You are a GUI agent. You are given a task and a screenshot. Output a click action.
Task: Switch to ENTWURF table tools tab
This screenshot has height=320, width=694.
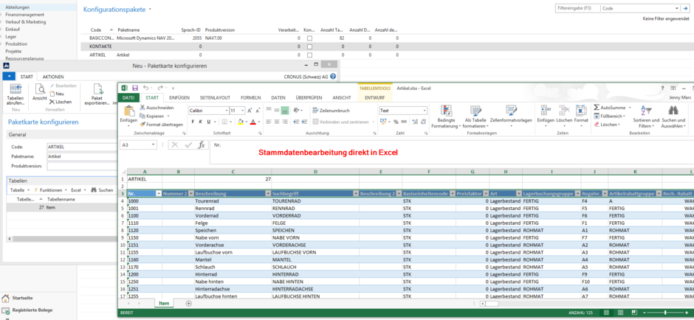(x=374, y=97)
